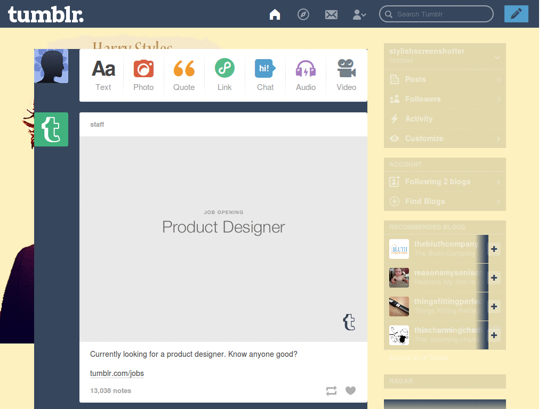
Task: Open the Explore compass icon
Action: click(303, 14)
